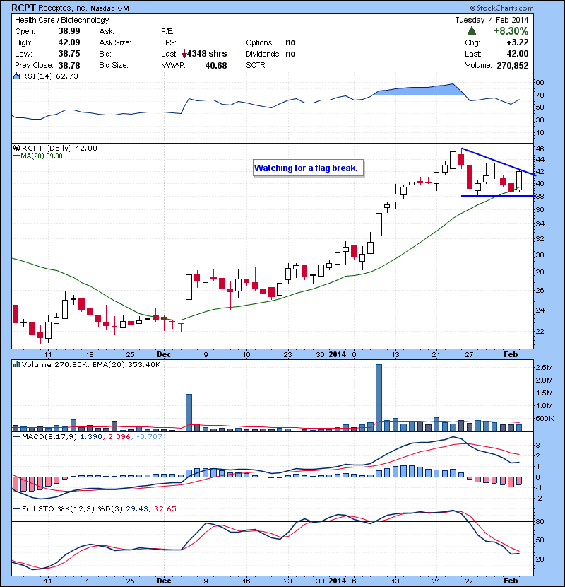The width and height of the screenshot is (565, 587).
Task: Click the MACD(8,17,9) legend marker
Action: (16, 437)
